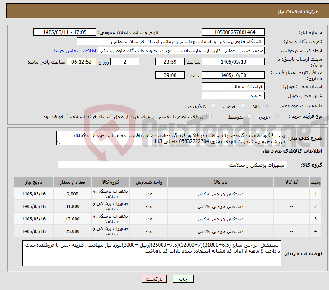Image resolution: width=329 pixels, height=290 pixels.
Task: Select the کالا radio button
Action: [266, 106]
